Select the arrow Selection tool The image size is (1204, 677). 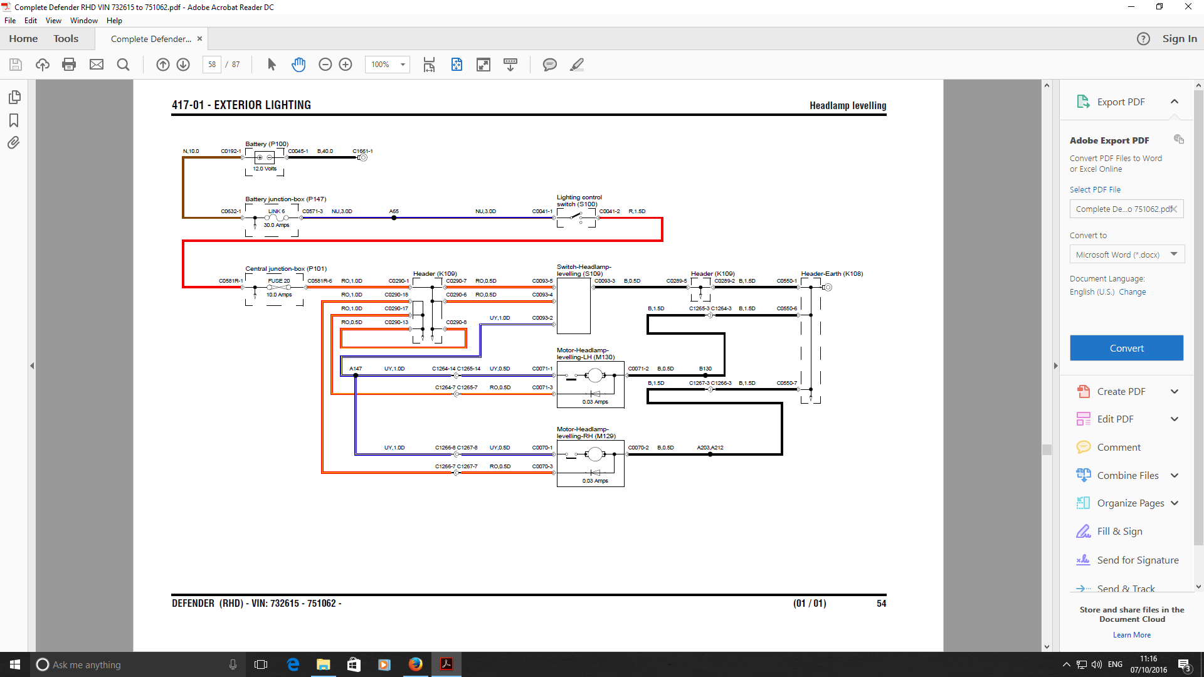click(272, 65)
